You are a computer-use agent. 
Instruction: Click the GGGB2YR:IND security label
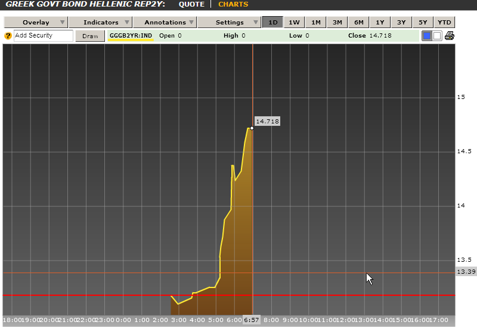[131, 36]
